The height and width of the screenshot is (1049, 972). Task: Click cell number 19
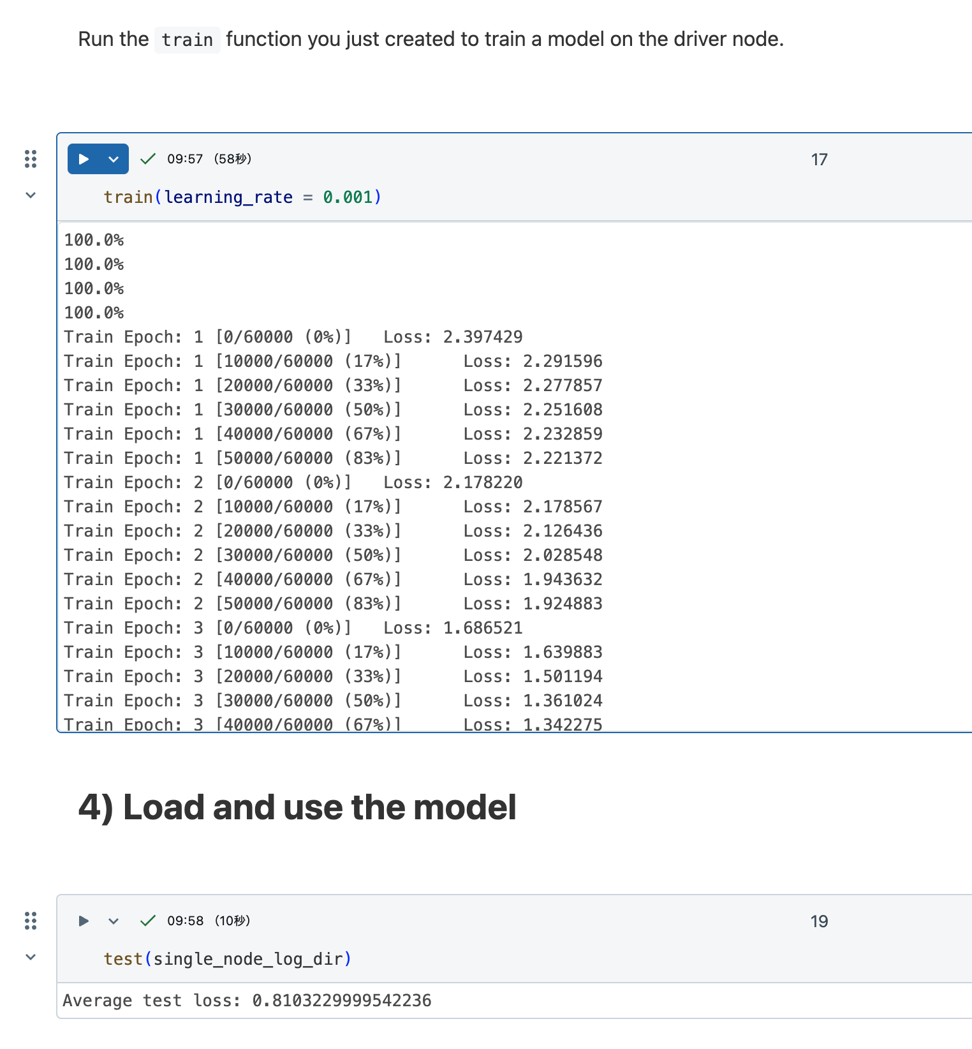coord(819,921)
